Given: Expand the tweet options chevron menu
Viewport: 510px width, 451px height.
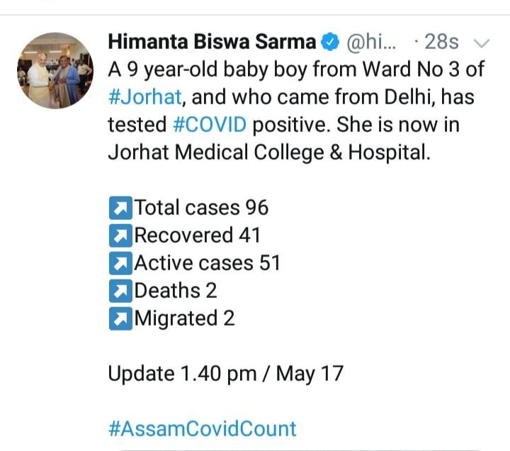Looking at the screenshot, I should tap(481, 43).
